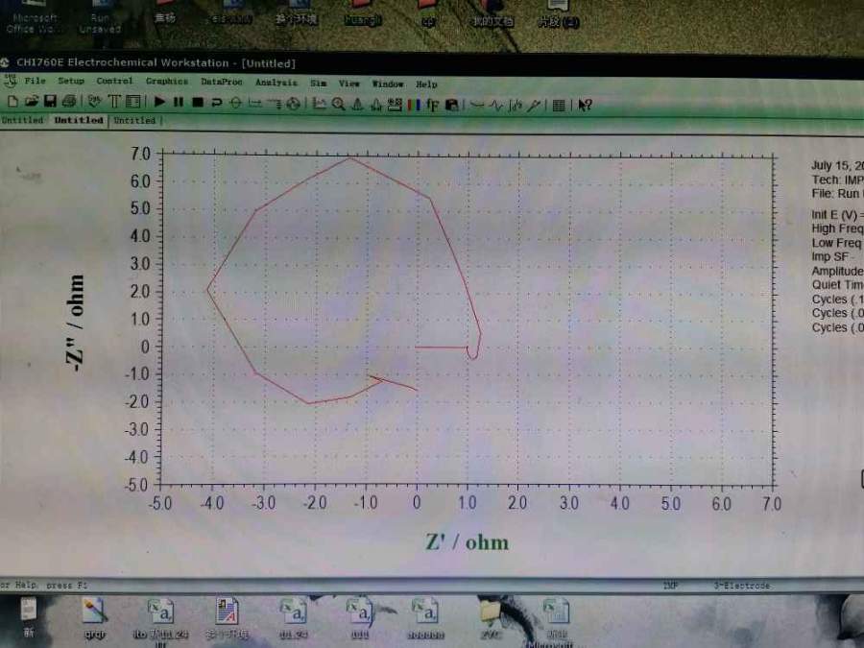Click the 'ito' spreadsheet desktop icon
Viewport: 864px width, 648px height.
pos(161,621)
